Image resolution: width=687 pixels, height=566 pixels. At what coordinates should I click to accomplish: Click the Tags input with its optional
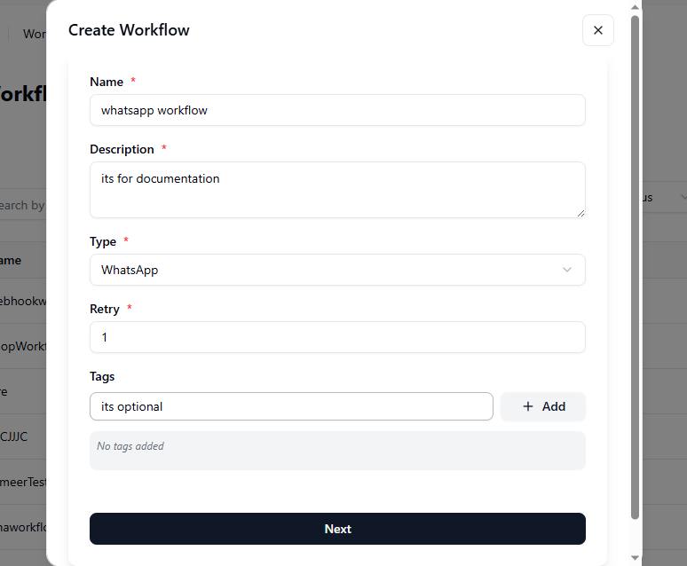click(x=291, y=406)
